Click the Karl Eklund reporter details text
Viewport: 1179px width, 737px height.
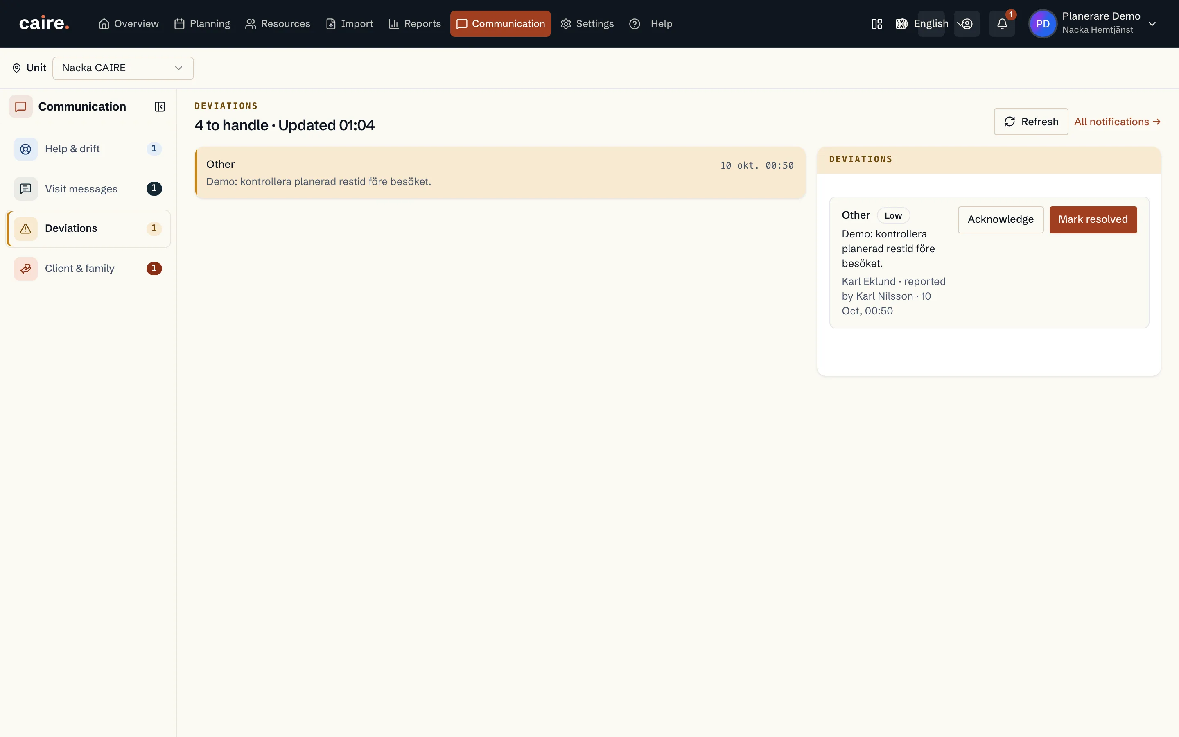pos(894,296)
